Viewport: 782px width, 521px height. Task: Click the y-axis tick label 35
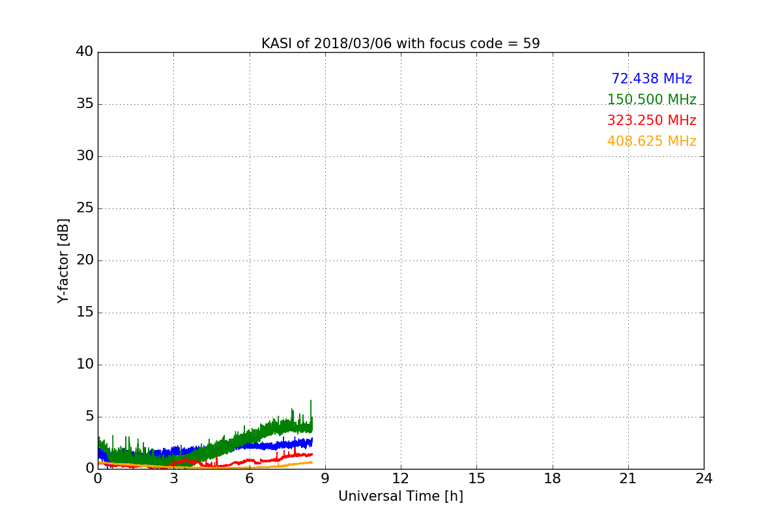[x=85, y=104]
